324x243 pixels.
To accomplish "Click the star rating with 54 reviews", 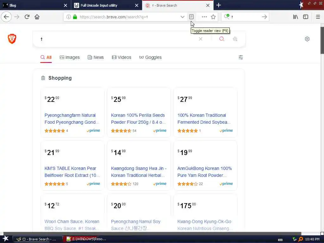I will pos(121,131).
